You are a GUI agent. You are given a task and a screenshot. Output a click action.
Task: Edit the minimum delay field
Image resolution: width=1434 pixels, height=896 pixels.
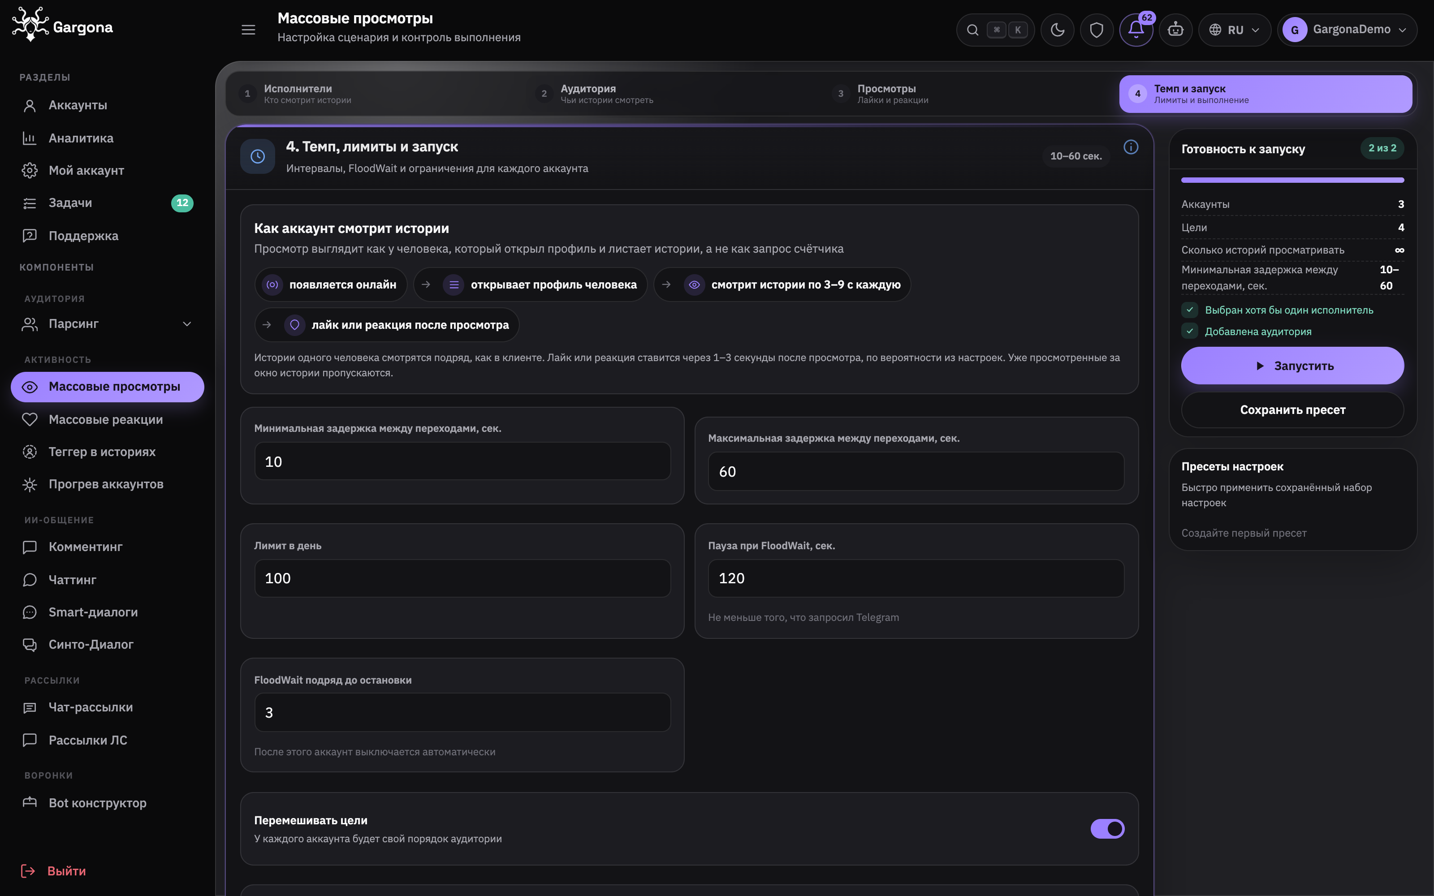462,461
